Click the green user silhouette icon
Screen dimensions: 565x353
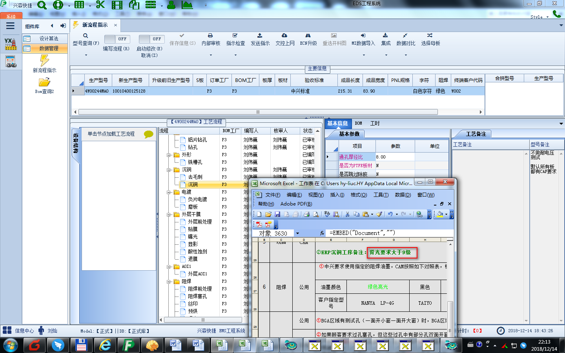(171, 5)
